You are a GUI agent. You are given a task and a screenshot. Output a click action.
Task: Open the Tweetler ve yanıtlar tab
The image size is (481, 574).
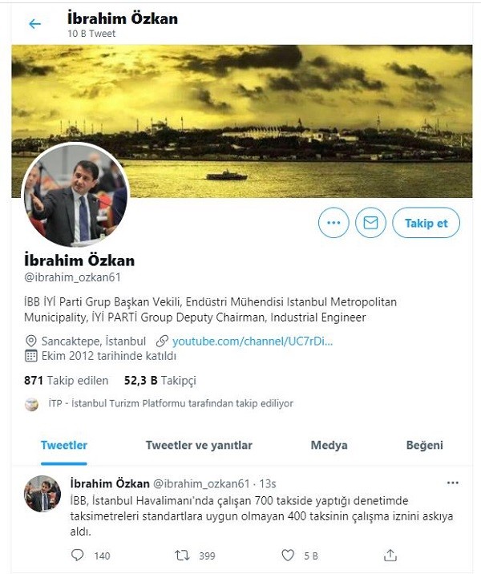pos(199,445)
